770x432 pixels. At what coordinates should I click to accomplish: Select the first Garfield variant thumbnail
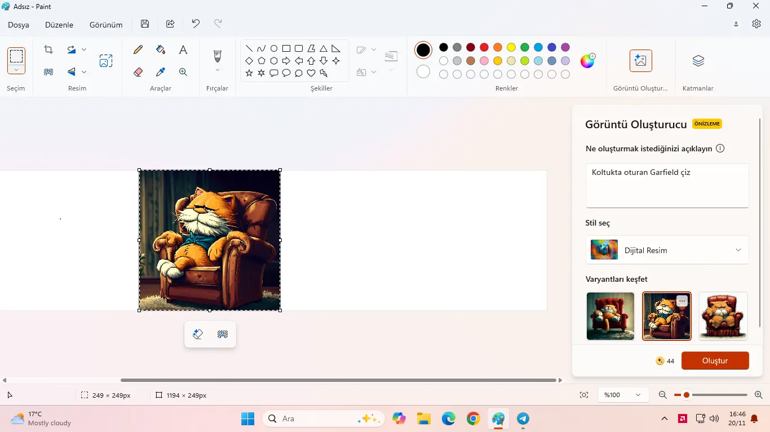point(610,316)
